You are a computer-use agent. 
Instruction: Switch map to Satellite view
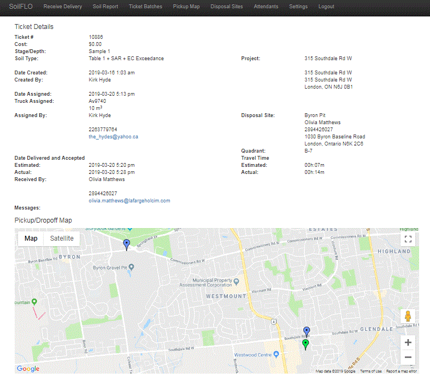pyautogui.click(x=62, y=238)
